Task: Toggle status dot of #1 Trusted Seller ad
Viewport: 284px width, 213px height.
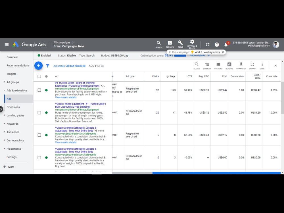Action: click(46, 90)
